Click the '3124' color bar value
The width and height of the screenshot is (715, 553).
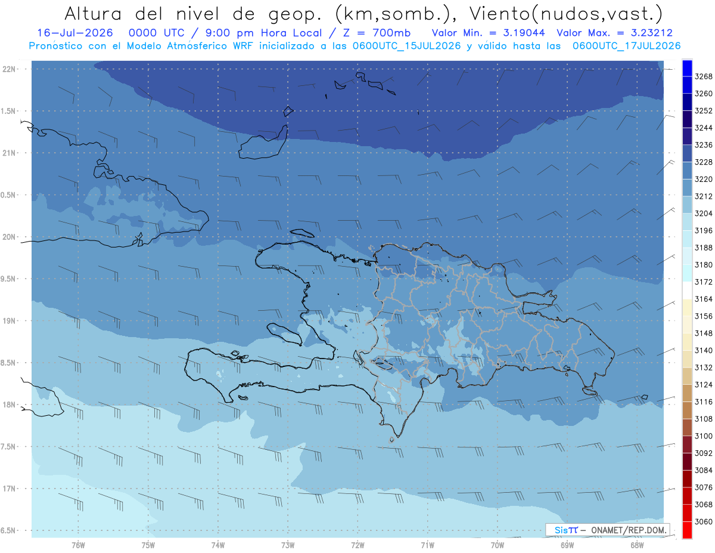coord(704,385)
